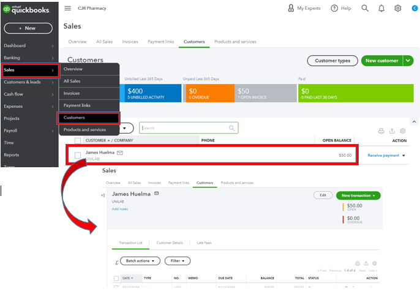Click Customer types button
The width and height of the screenshot is (420, 302).
[332, 61]
